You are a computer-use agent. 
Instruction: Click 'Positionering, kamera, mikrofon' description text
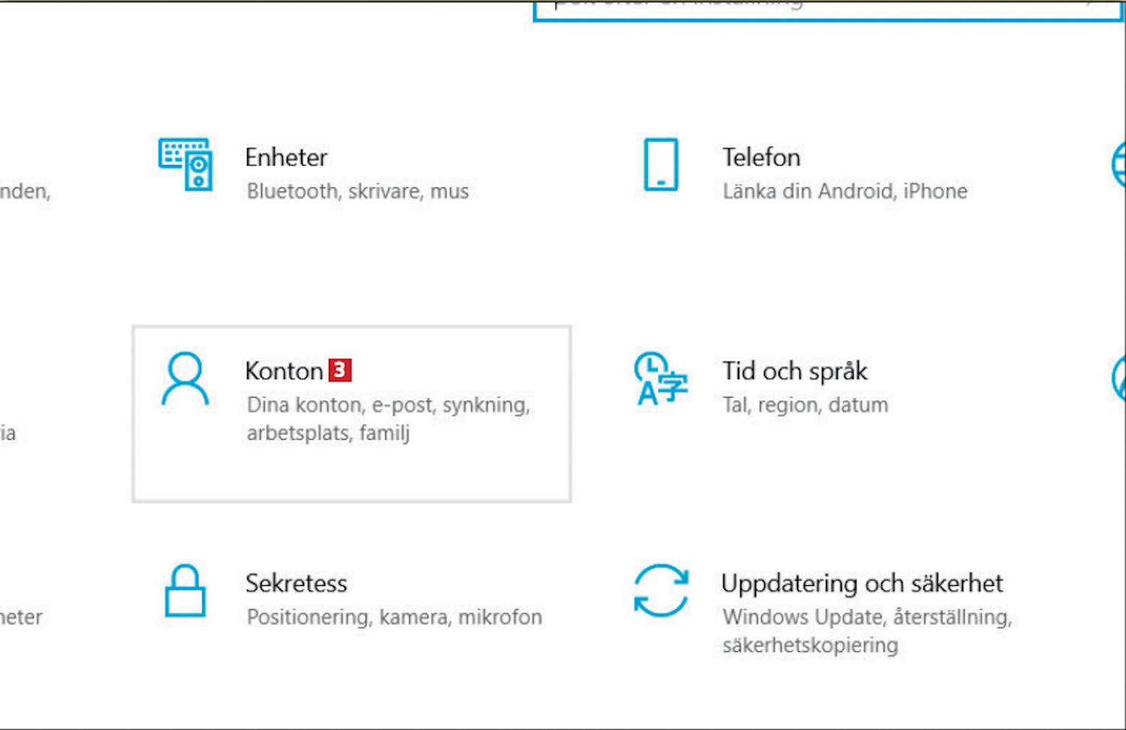[x=394, y=617]
